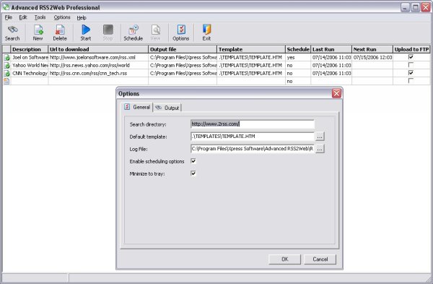Click the Template column header
This screenshot has height=284, width=433.
tap(251, 49)
